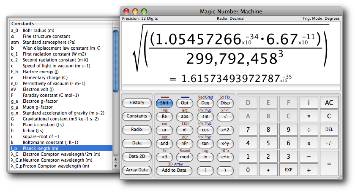Click the x! factorial key
The height and width of the screenshot is (192, 355).
[185, 130]
